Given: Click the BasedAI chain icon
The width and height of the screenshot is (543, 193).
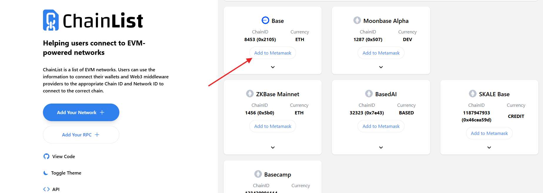Looking at the screenshot, I should pyautogui.click(x=369, y=94).
